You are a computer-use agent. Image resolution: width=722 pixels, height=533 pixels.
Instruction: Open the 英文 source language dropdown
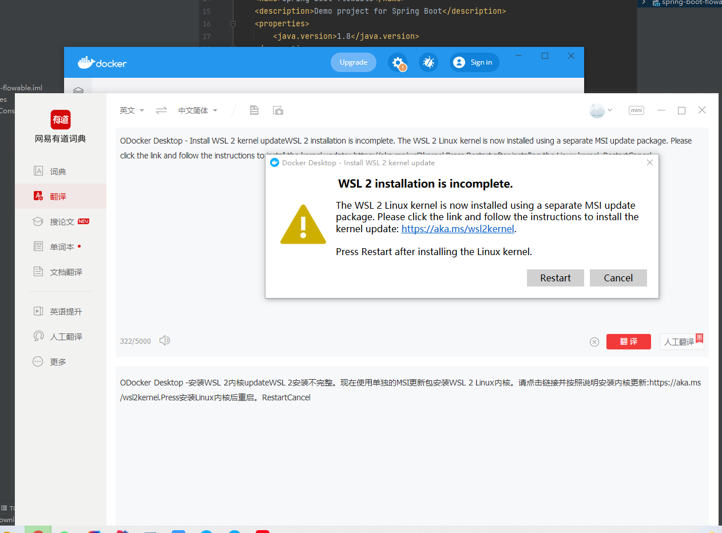coord(132,110)
